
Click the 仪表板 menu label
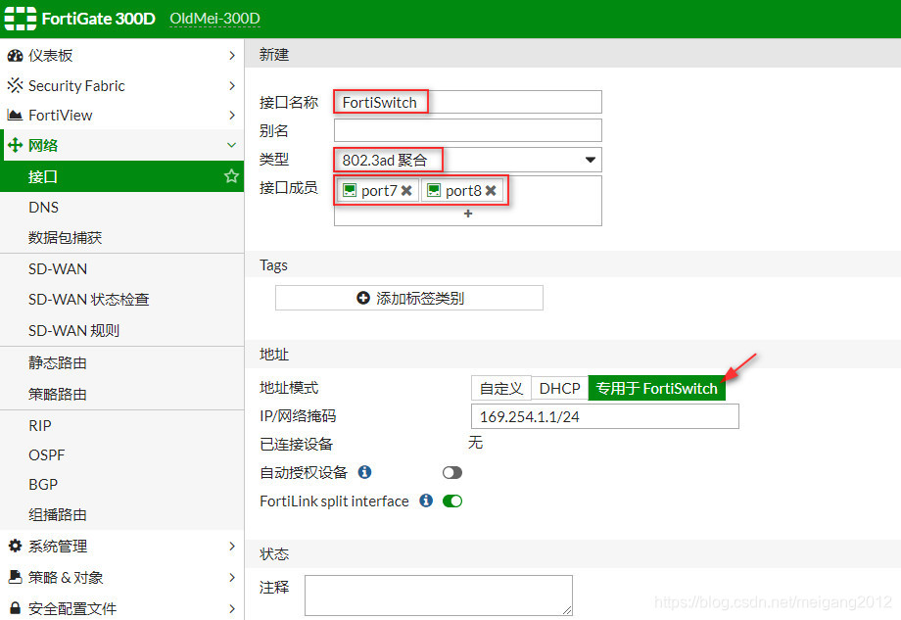51,56
